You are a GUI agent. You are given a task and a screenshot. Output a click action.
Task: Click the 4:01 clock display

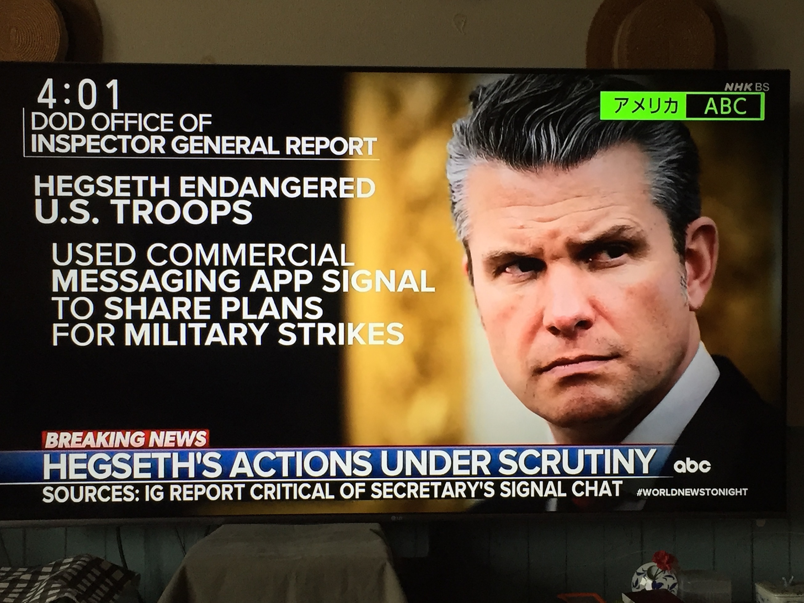pyautogui.click(x=79, y=95)
